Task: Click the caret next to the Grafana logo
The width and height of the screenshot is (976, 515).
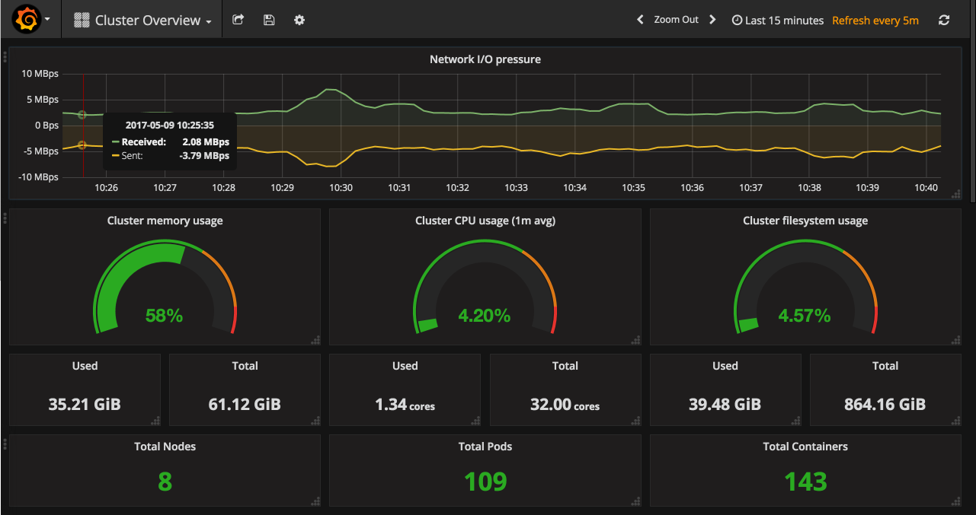Action: point(47,21)
